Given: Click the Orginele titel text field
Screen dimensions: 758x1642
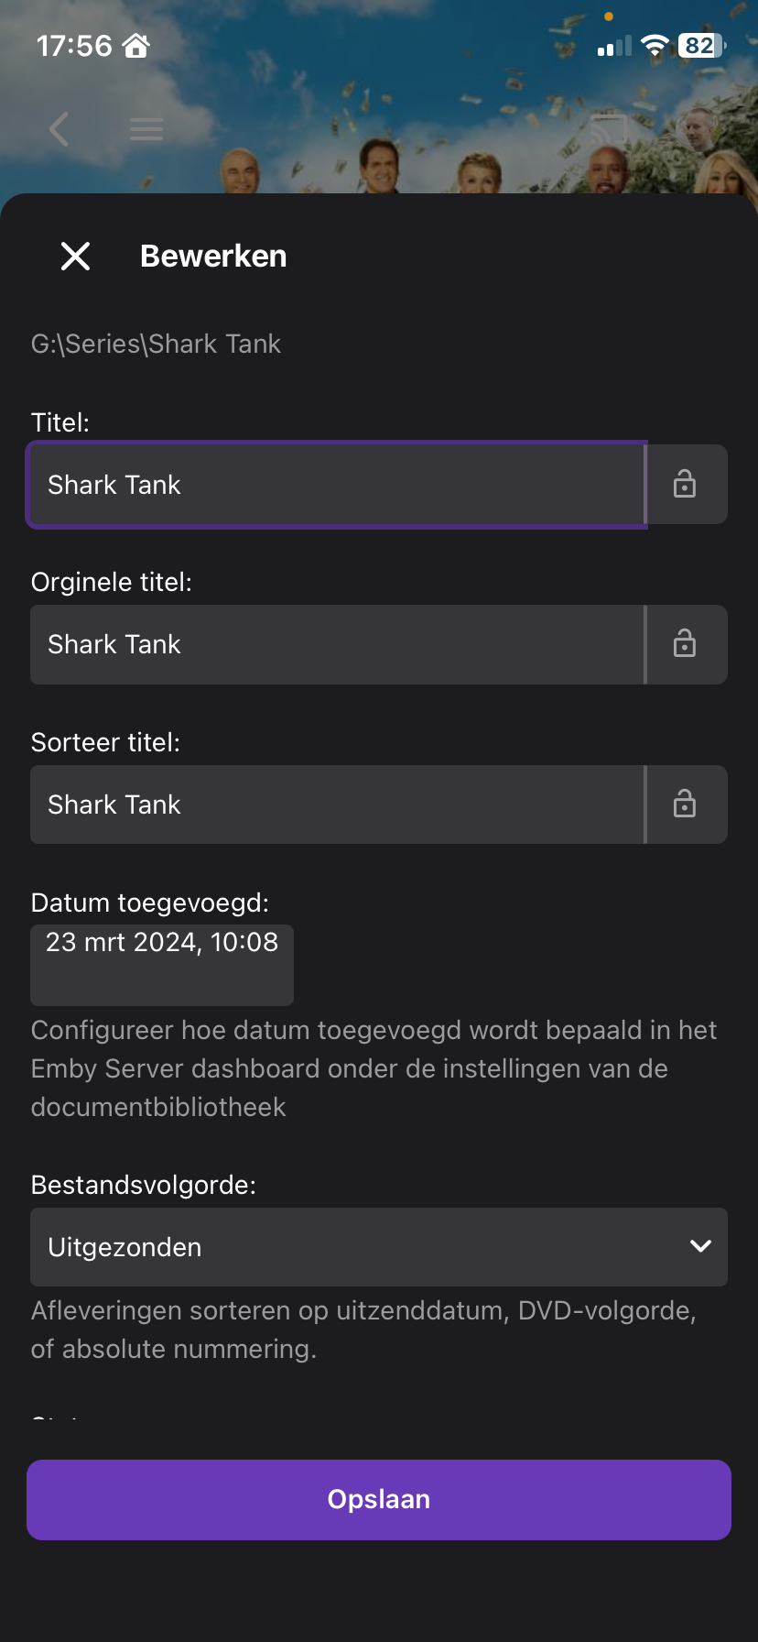Looking at the screenshot, I should pyautogui.click(x=337, y=644).
